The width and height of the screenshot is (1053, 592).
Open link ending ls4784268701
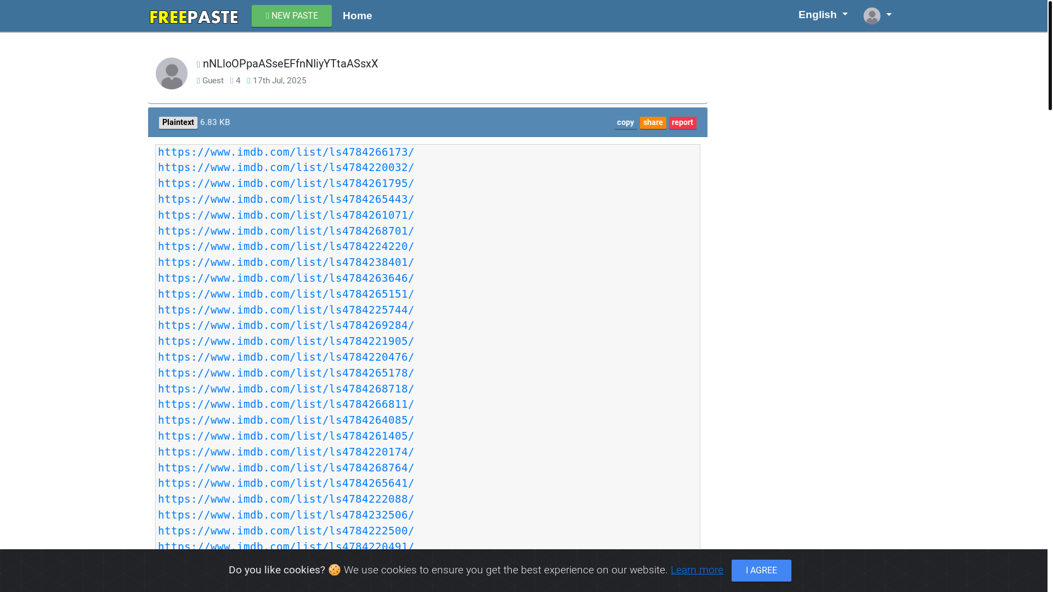[286, 231]
